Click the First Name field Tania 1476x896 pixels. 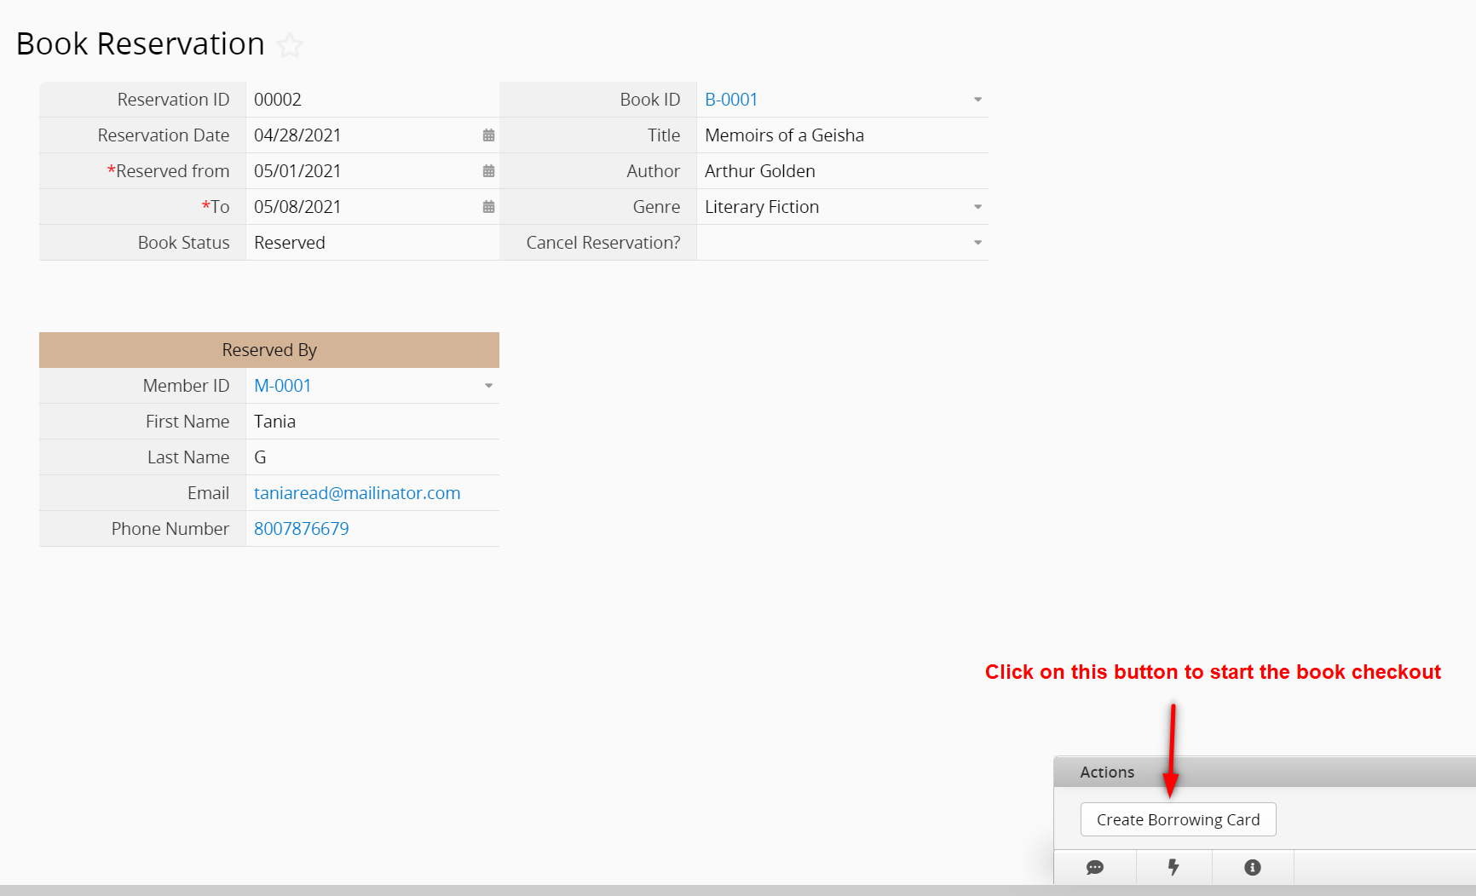click(x=372, y=422)
